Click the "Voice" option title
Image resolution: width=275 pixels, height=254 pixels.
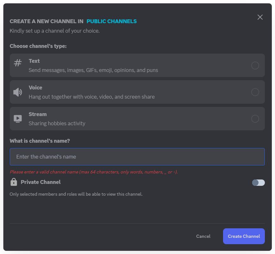point(35,88)
